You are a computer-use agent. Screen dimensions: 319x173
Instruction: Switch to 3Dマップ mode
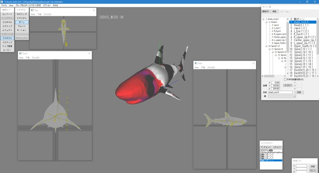[x=7, y=42]
